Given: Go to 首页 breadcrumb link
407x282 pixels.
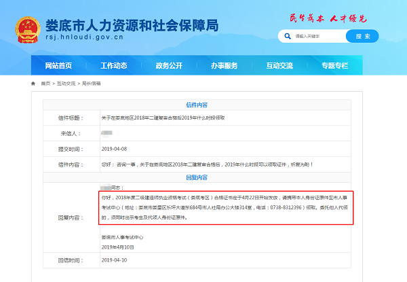Looking at the screenshot, I should pos(45,84).
